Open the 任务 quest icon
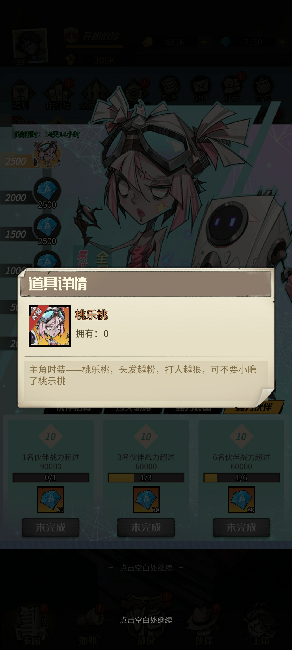The width and height of the screenshot is (292, 650). point(170,90)
